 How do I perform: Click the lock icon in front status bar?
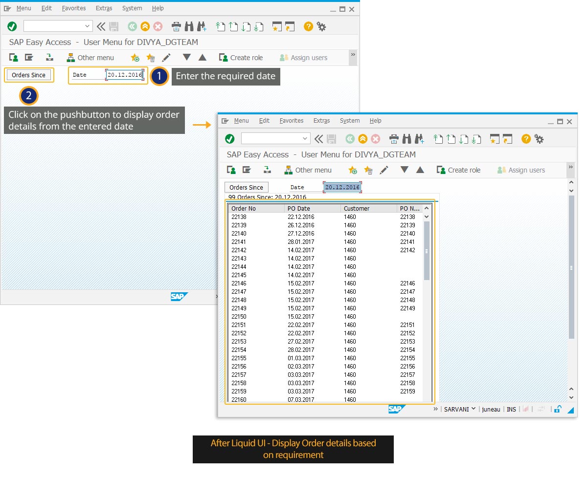point(557,409)
